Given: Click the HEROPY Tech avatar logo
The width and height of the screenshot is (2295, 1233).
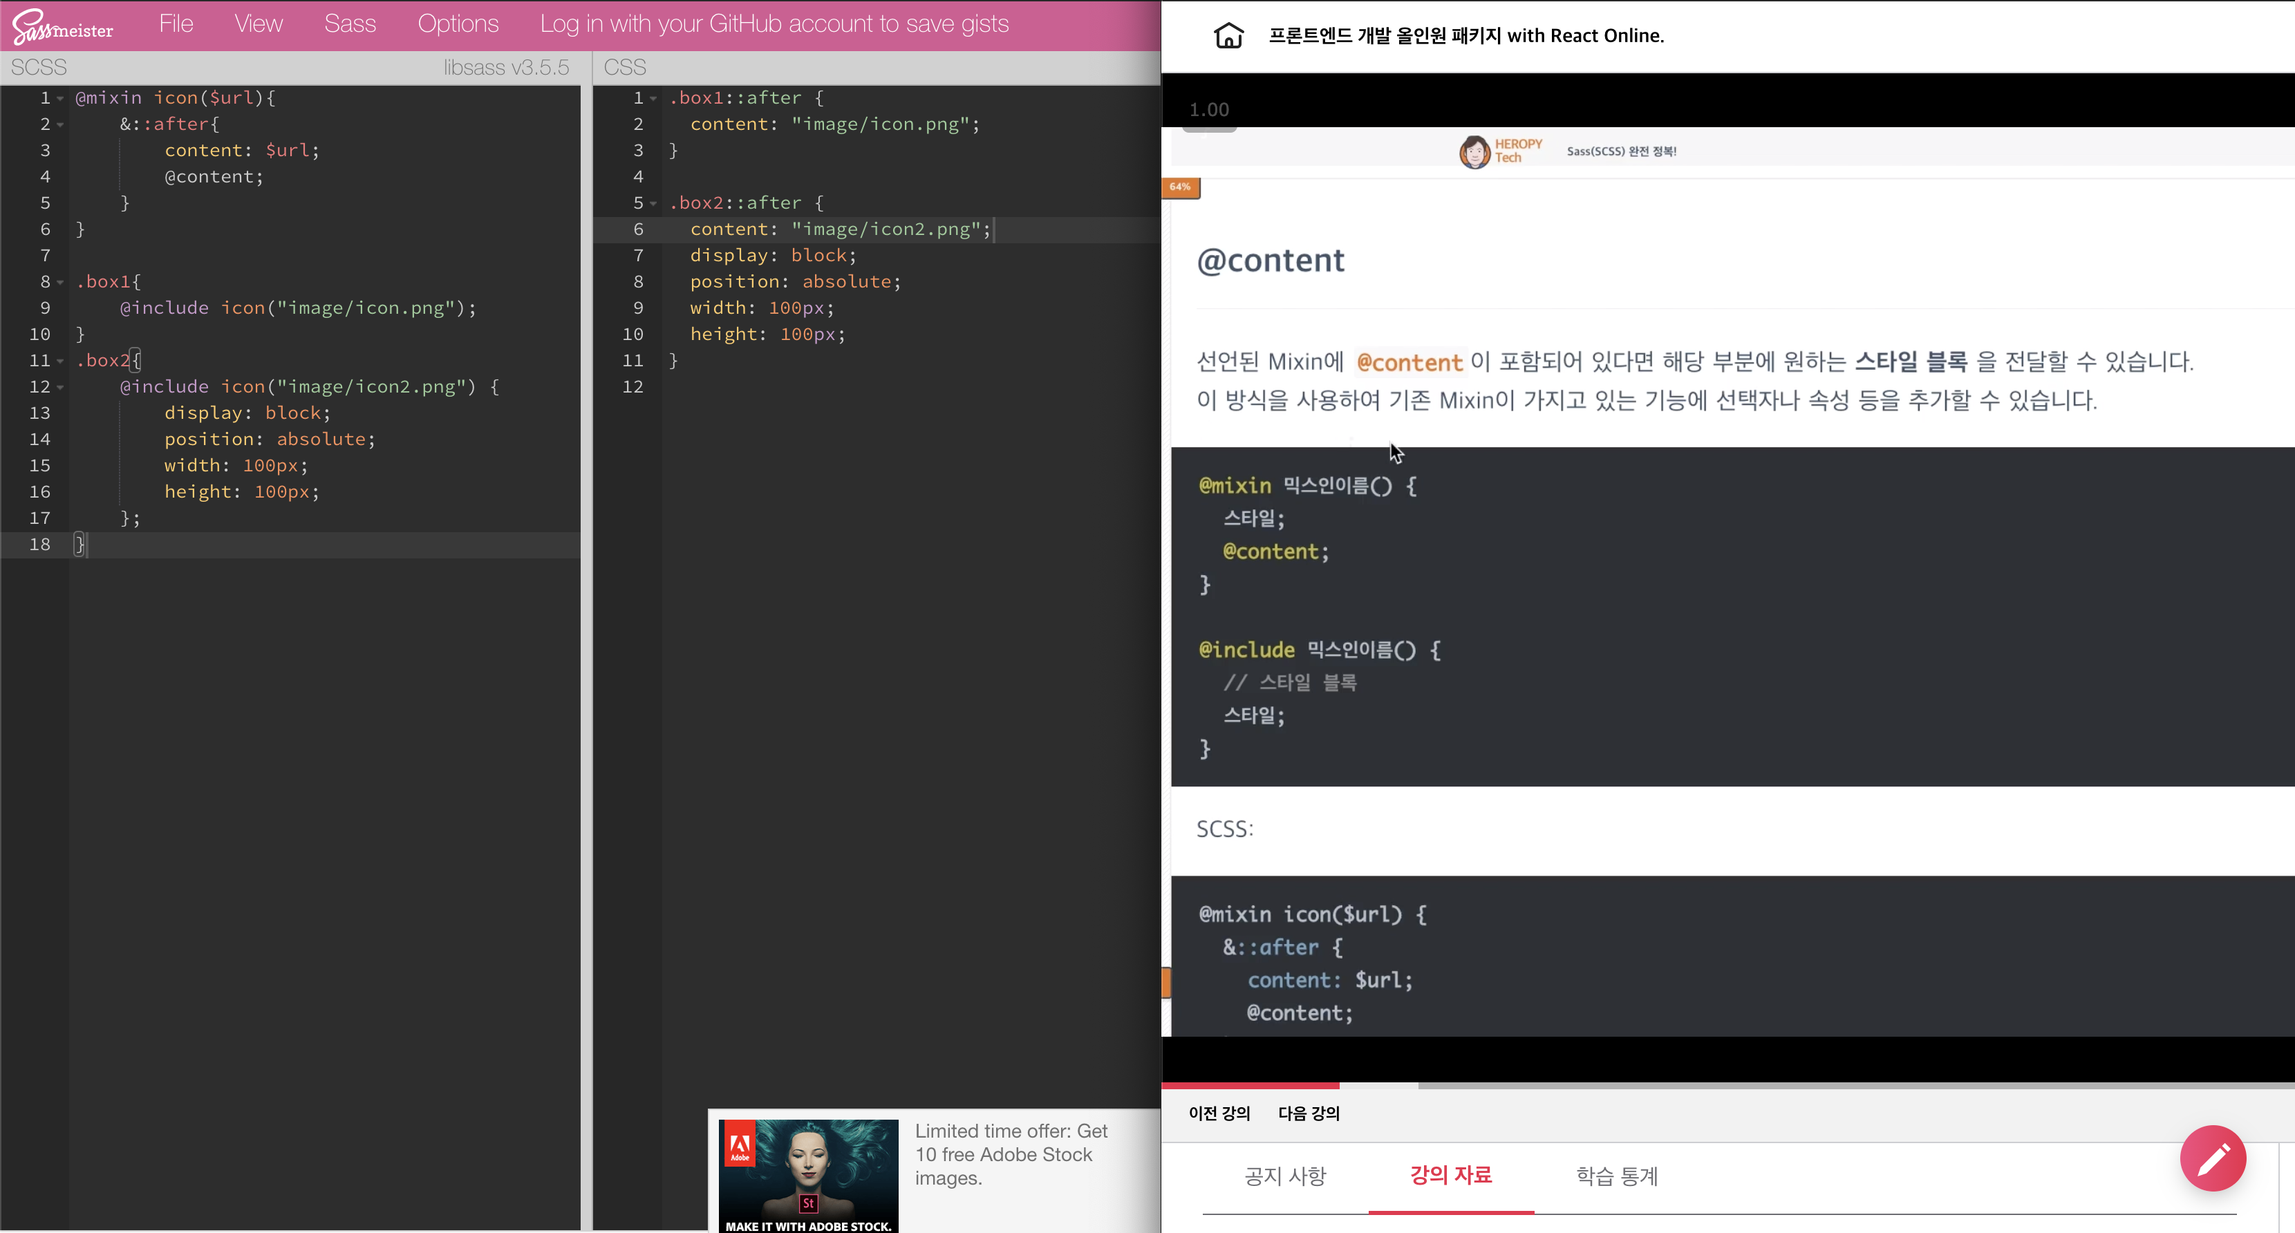Looking at the screenshot, I should tap(1474, 151).
